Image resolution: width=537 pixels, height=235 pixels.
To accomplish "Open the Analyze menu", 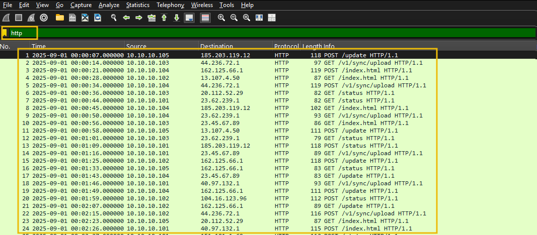I will (x=109, y=5).
